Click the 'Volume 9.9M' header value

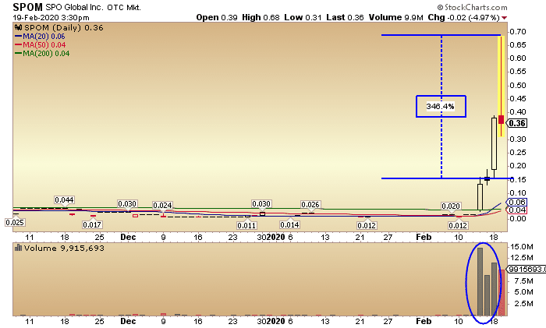396,17
